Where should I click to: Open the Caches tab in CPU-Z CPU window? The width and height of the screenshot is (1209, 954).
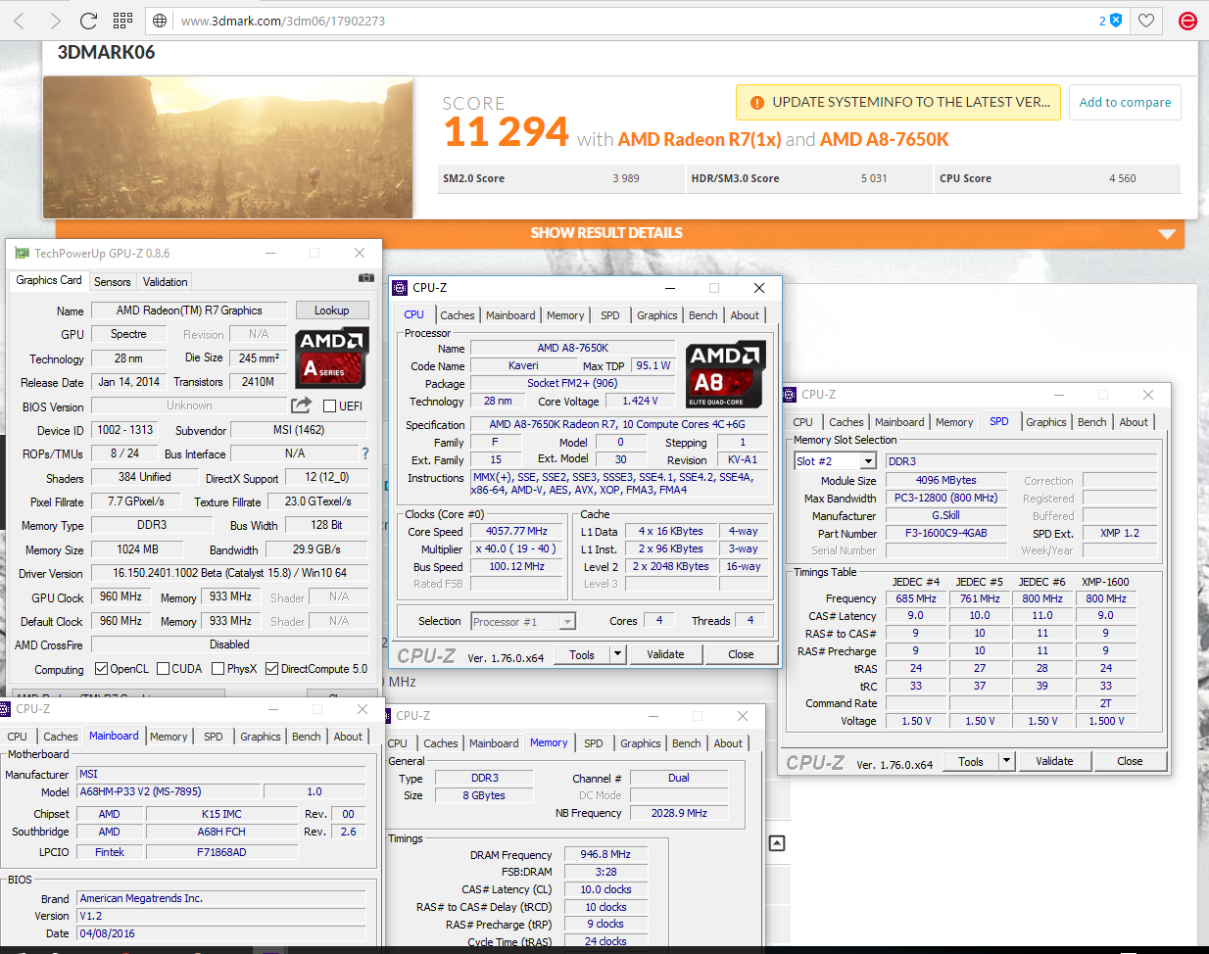point(458,315)
